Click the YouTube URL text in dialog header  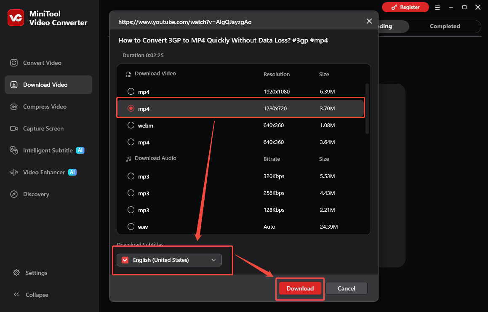(185, 22)
